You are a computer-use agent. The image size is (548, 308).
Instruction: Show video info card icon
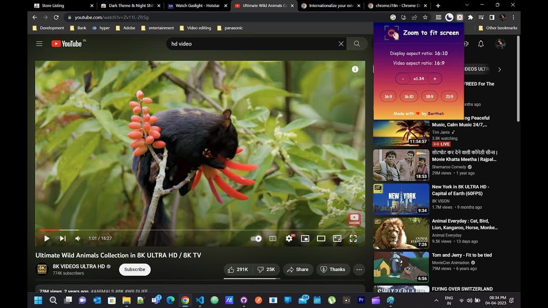click(355, 69)
